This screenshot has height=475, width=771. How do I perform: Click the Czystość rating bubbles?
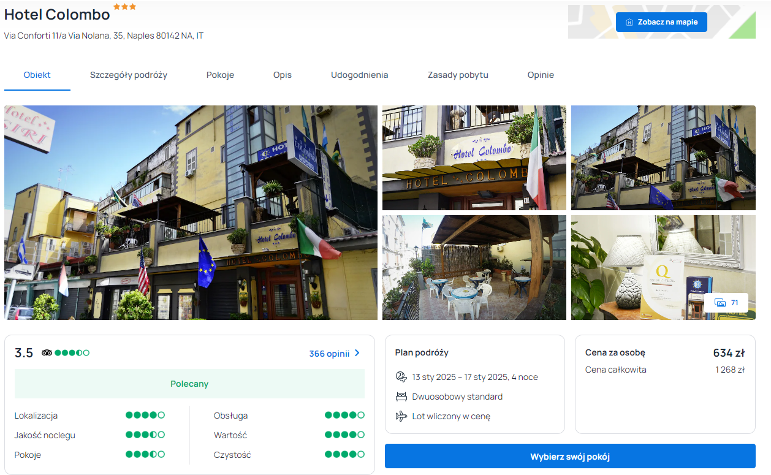pyautogui.click(x=344, y=454)
